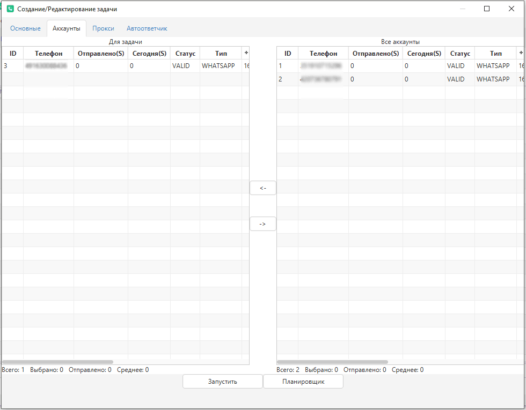Click the right arrow '->' transfer button
The height and width of the screenshot is (410, 526).
263,224
